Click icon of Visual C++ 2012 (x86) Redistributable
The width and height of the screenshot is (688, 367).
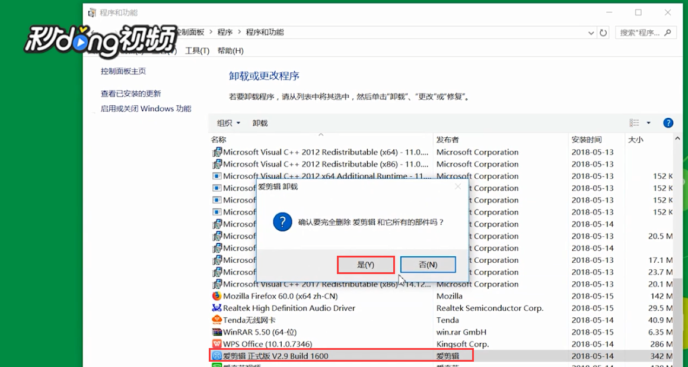pyautogui.click(x=216, y=164)
